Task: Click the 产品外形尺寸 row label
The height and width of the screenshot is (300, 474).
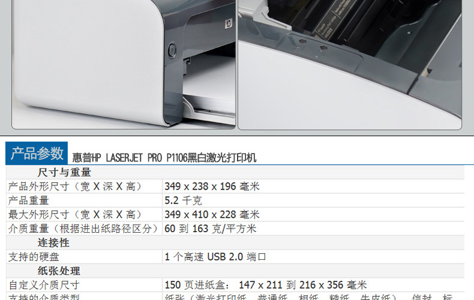Action: [75, 186]
